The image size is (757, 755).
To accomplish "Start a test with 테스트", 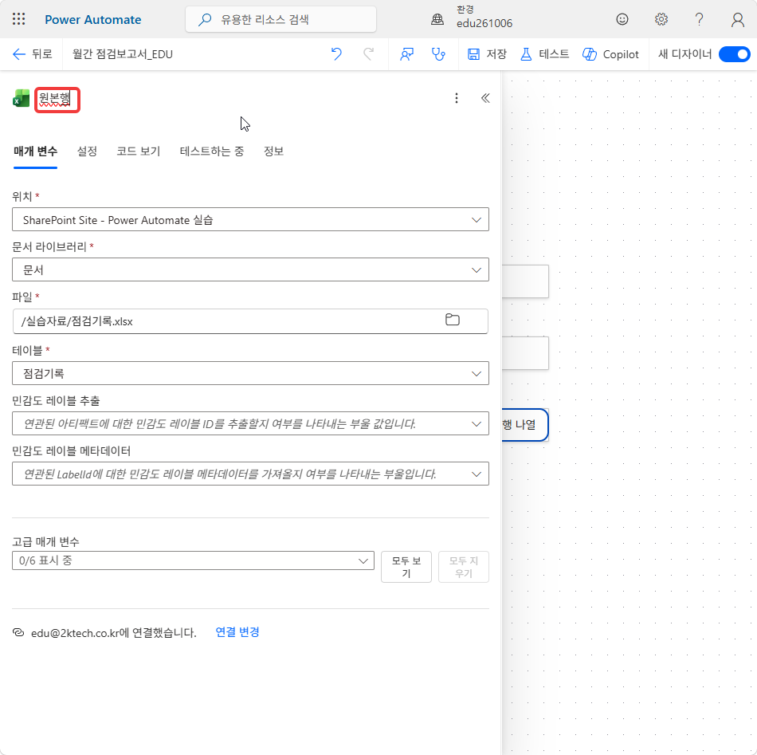I will coord(544,54).
